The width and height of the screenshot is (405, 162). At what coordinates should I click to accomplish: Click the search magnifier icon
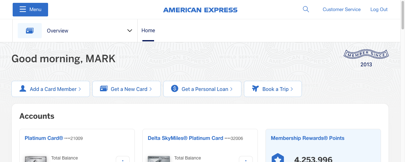(x=306, y=9)
